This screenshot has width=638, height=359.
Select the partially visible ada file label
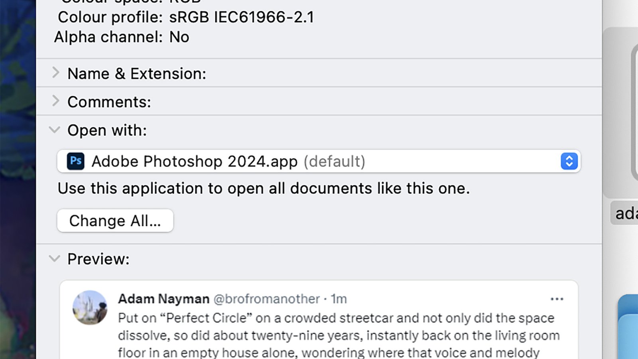click(625, 213)
